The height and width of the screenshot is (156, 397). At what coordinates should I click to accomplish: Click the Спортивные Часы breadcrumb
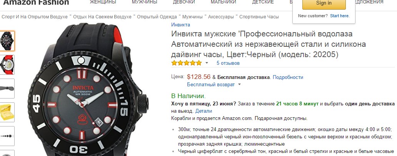pos(259,17)
